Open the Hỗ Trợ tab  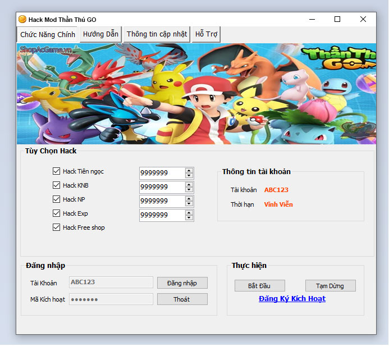click(x=206, y=34)
